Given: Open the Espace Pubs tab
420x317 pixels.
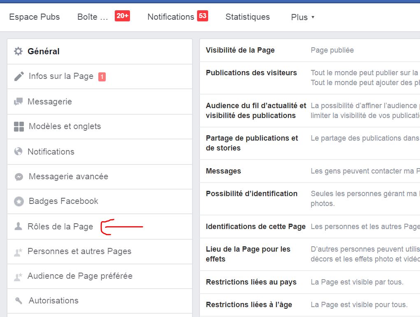Looking at the screenshot, I should coord(35,17).
